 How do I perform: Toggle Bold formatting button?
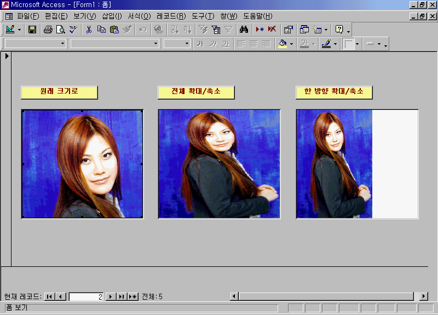pos(200,44)
